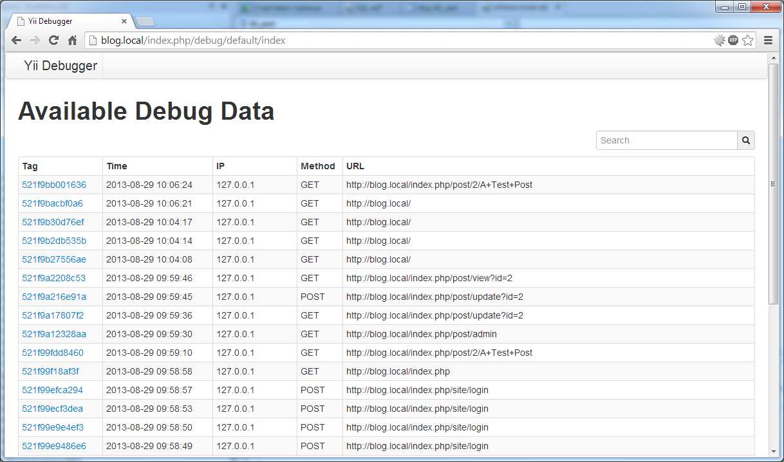
Task: Open debug tag 521f9b2db535b
Action: [x=54, y=241]
